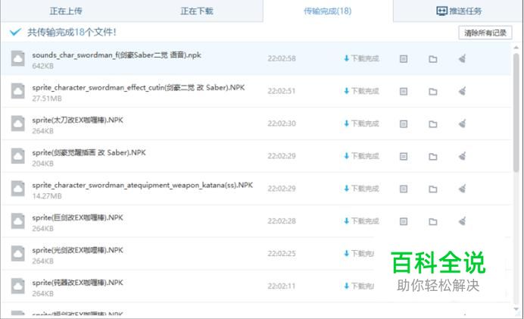Click the 共传输完成18个文件! summary text
This screenshot has width=524, height=319.
[71, 32]
